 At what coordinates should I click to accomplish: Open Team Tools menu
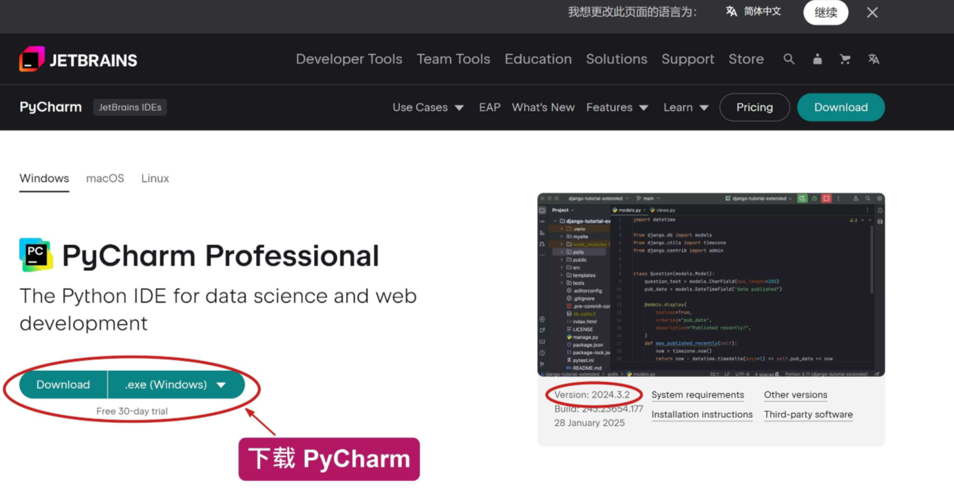point(454,59)
